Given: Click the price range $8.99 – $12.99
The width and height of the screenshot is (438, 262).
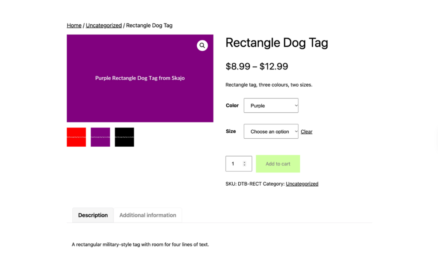Looking at the screenshot, I should 257,66.
